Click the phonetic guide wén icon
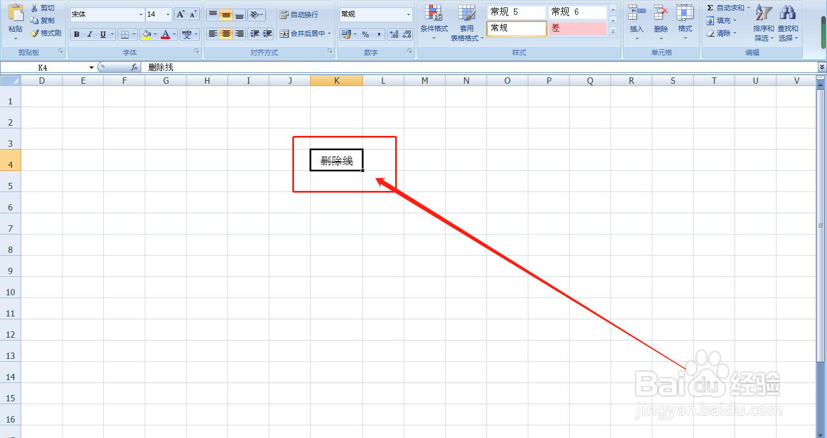Image resolution: width=827 pixels, height=438 pixels. pyautogui.click(x=187, y=34)
